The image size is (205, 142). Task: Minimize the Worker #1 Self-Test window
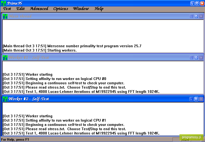click(191, 58)
